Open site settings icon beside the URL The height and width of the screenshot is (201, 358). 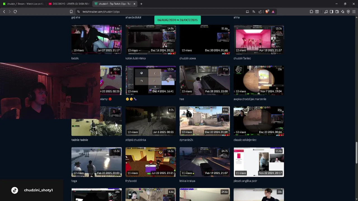(x=78, y=12)
